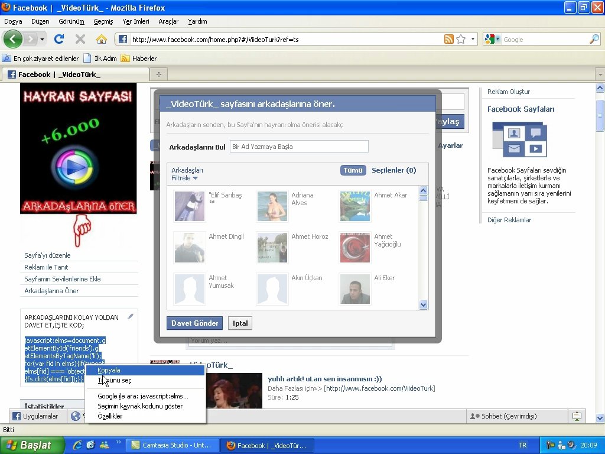This screenshot has height=454, width=605.
Task: Click Sayfamın Sevilenlerine Ekle link
Action: point(63,279)
